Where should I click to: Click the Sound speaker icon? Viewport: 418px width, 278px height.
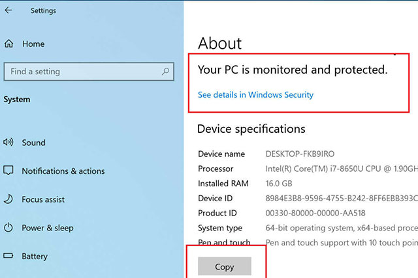[8, 142]
